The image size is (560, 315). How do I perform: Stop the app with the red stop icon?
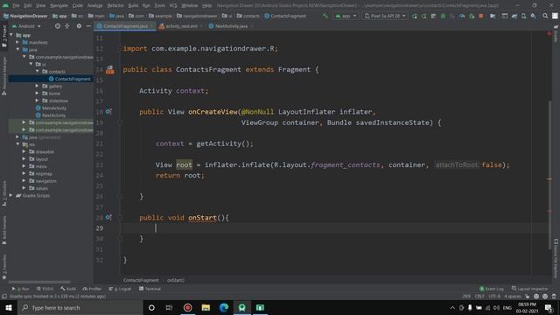point(481,16)
